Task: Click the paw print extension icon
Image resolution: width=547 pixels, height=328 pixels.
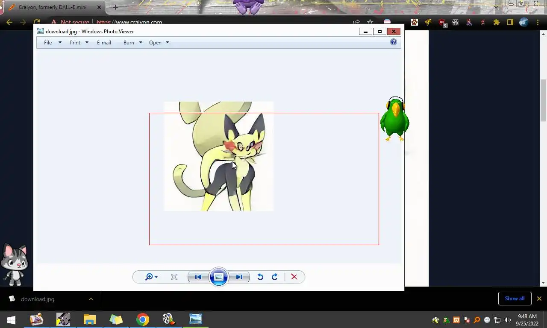Action: point(415,22)
